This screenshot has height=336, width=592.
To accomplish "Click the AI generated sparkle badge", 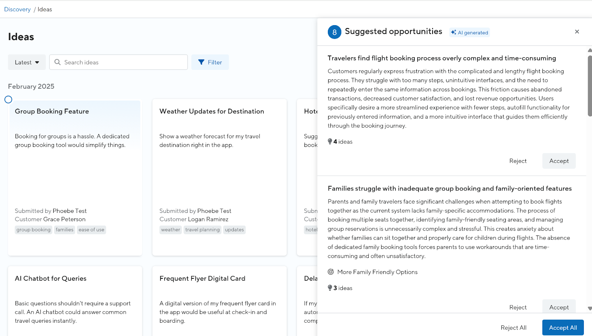I will pos(470,33).
